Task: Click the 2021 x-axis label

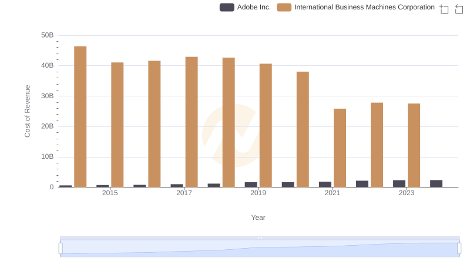Action: click(x=333, y=193)
